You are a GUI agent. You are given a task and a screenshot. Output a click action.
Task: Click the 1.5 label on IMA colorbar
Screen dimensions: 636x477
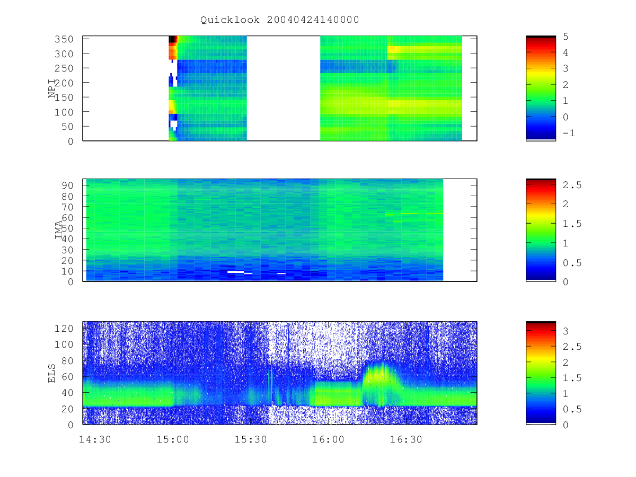572,224
